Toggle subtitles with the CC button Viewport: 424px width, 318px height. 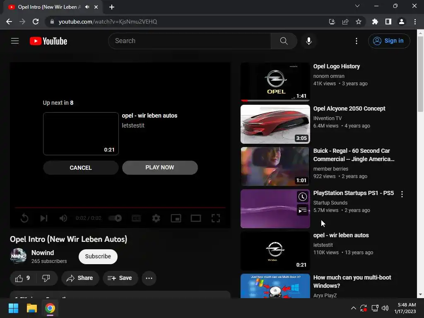click(x=136, y=218)
